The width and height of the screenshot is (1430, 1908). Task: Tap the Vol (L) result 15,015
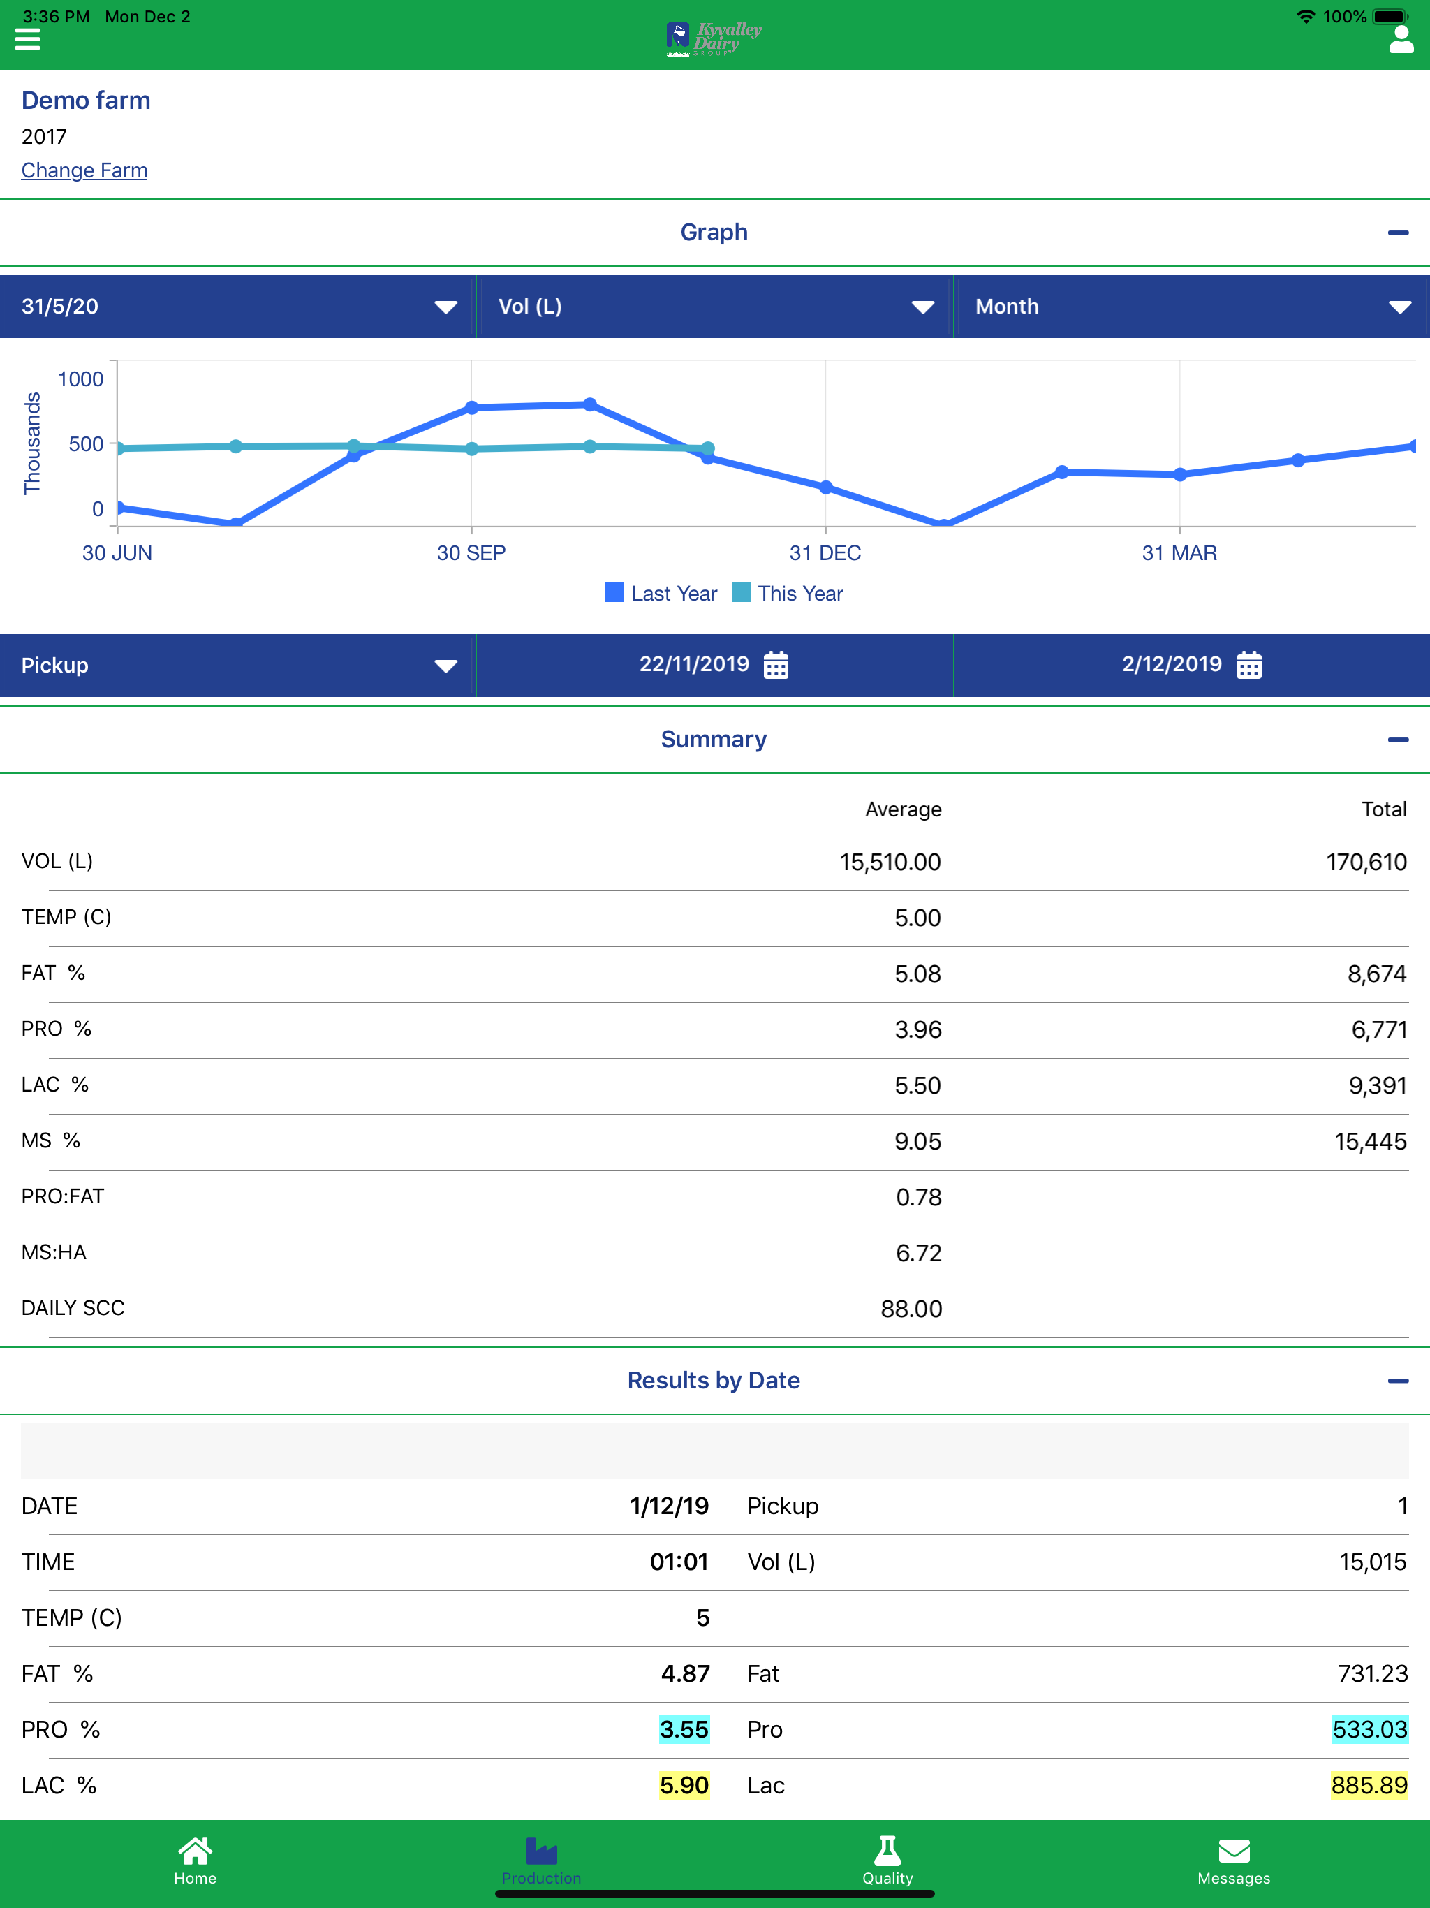click(x=1372, y=1562)
